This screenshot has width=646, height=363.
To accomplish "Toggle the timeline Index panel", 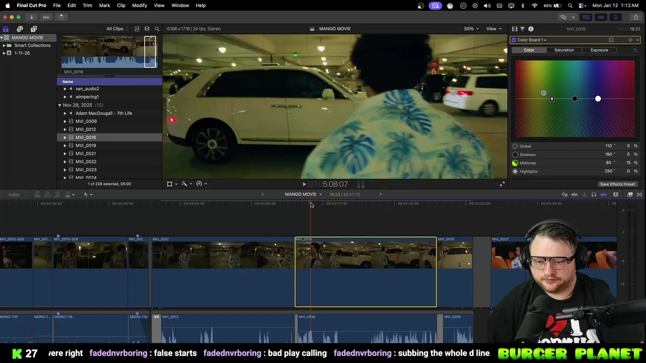I will (14, 195).
